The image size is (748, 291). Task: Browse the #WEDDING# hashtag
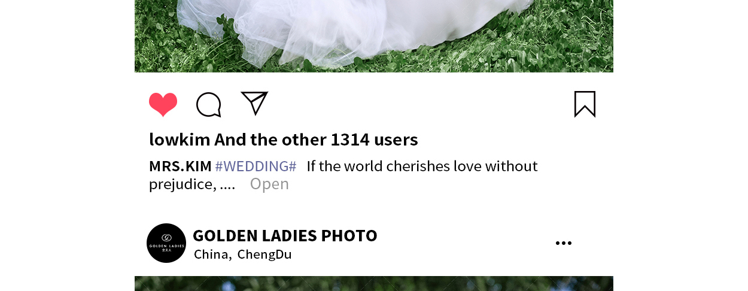tap(256, 166)
